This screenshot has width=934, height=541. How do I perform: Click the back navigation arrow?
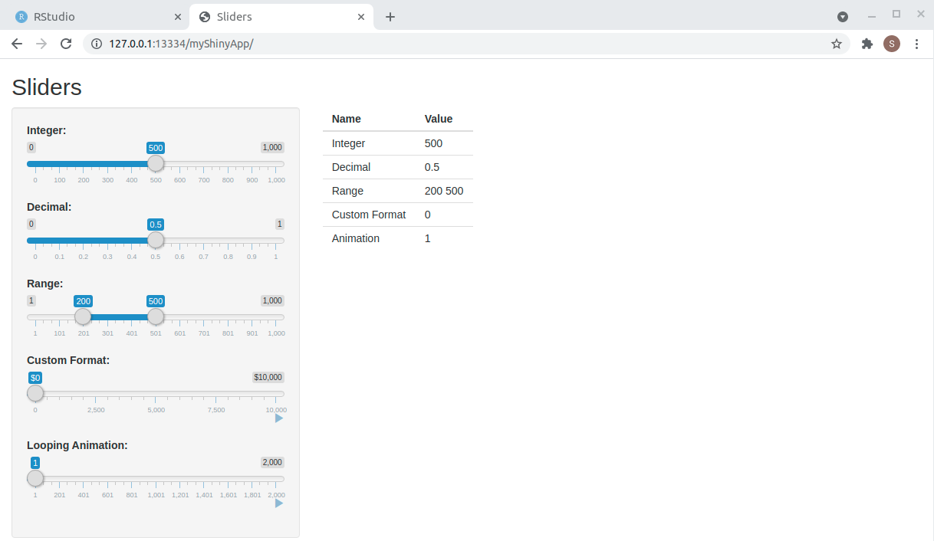point(17,44)
